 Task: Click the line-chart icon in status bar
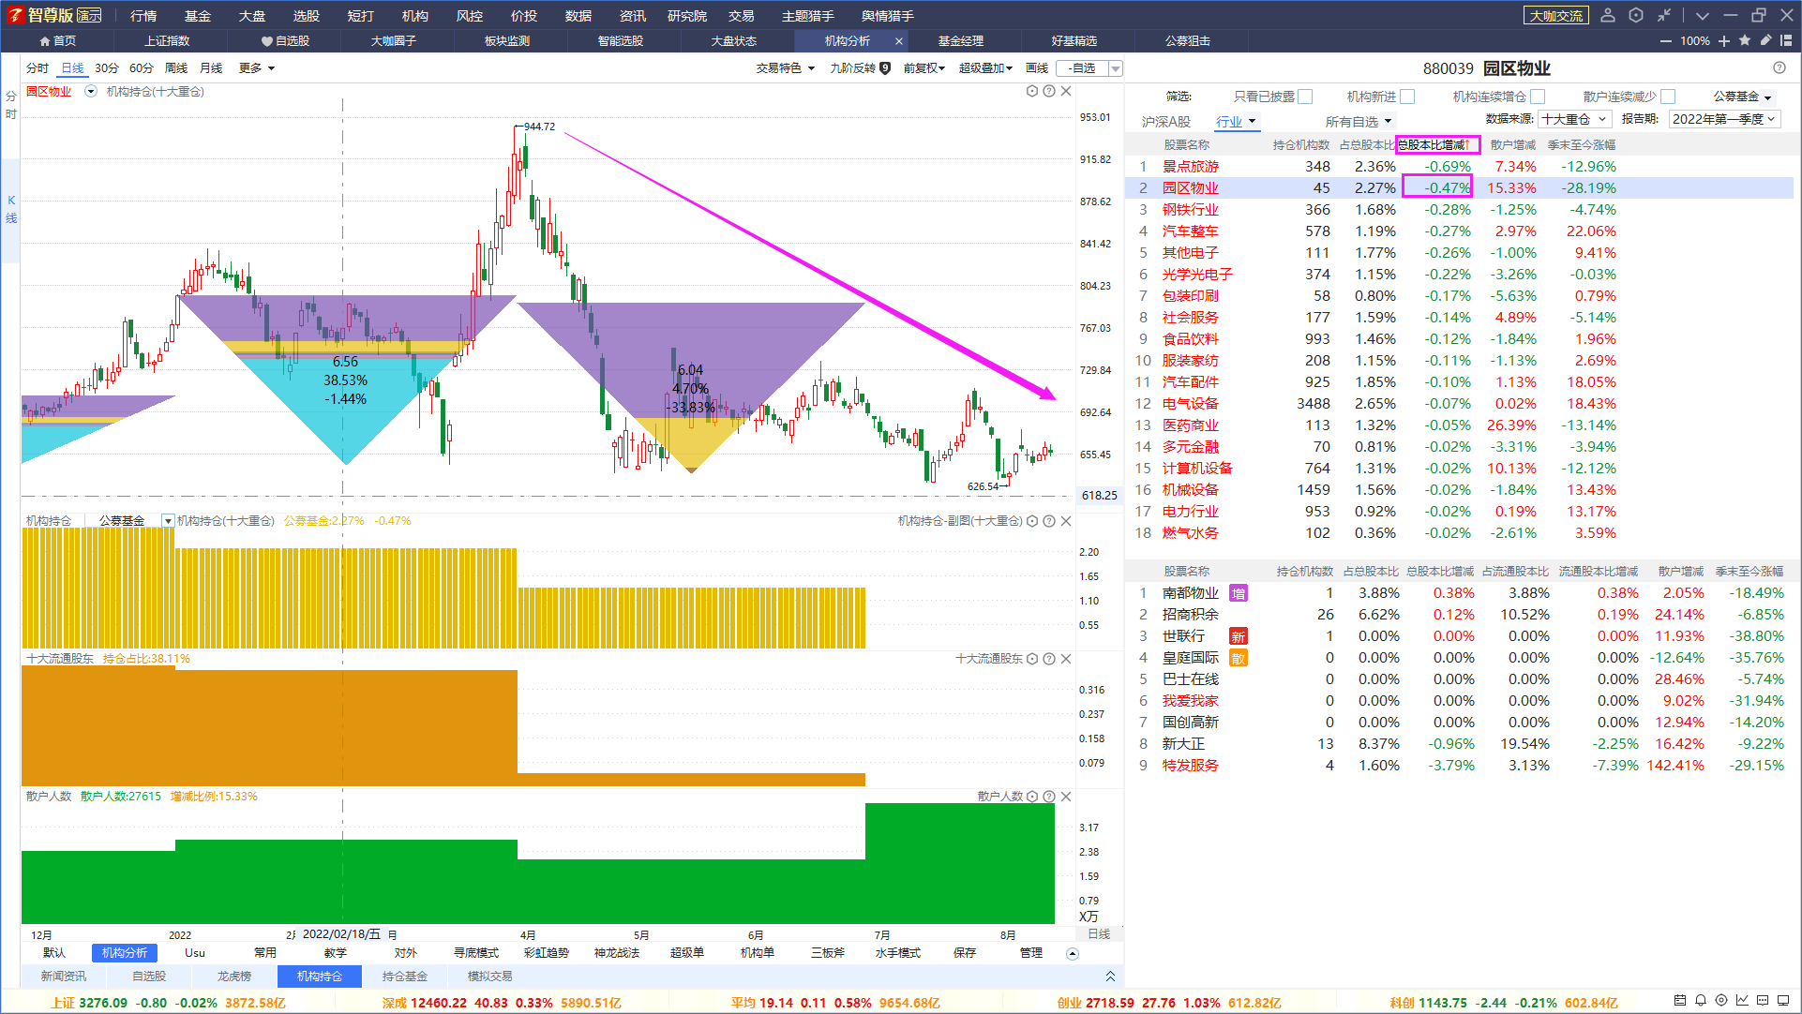coord(1742,1001)
